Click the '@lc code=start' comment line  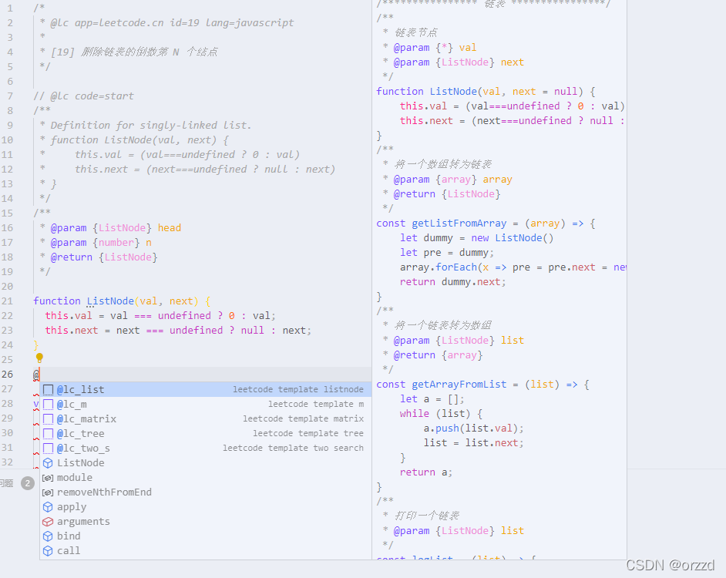[x=83, y=96]
